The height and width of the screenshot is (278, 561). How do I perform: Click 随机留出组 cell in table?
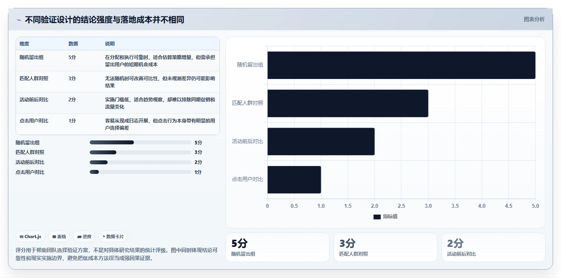coord(31,57)
